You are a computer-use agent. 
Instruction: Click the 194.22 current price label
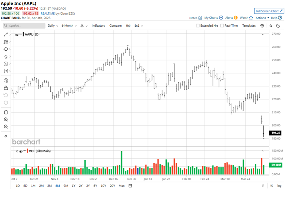pyautogui.click(x=275, y=133)
